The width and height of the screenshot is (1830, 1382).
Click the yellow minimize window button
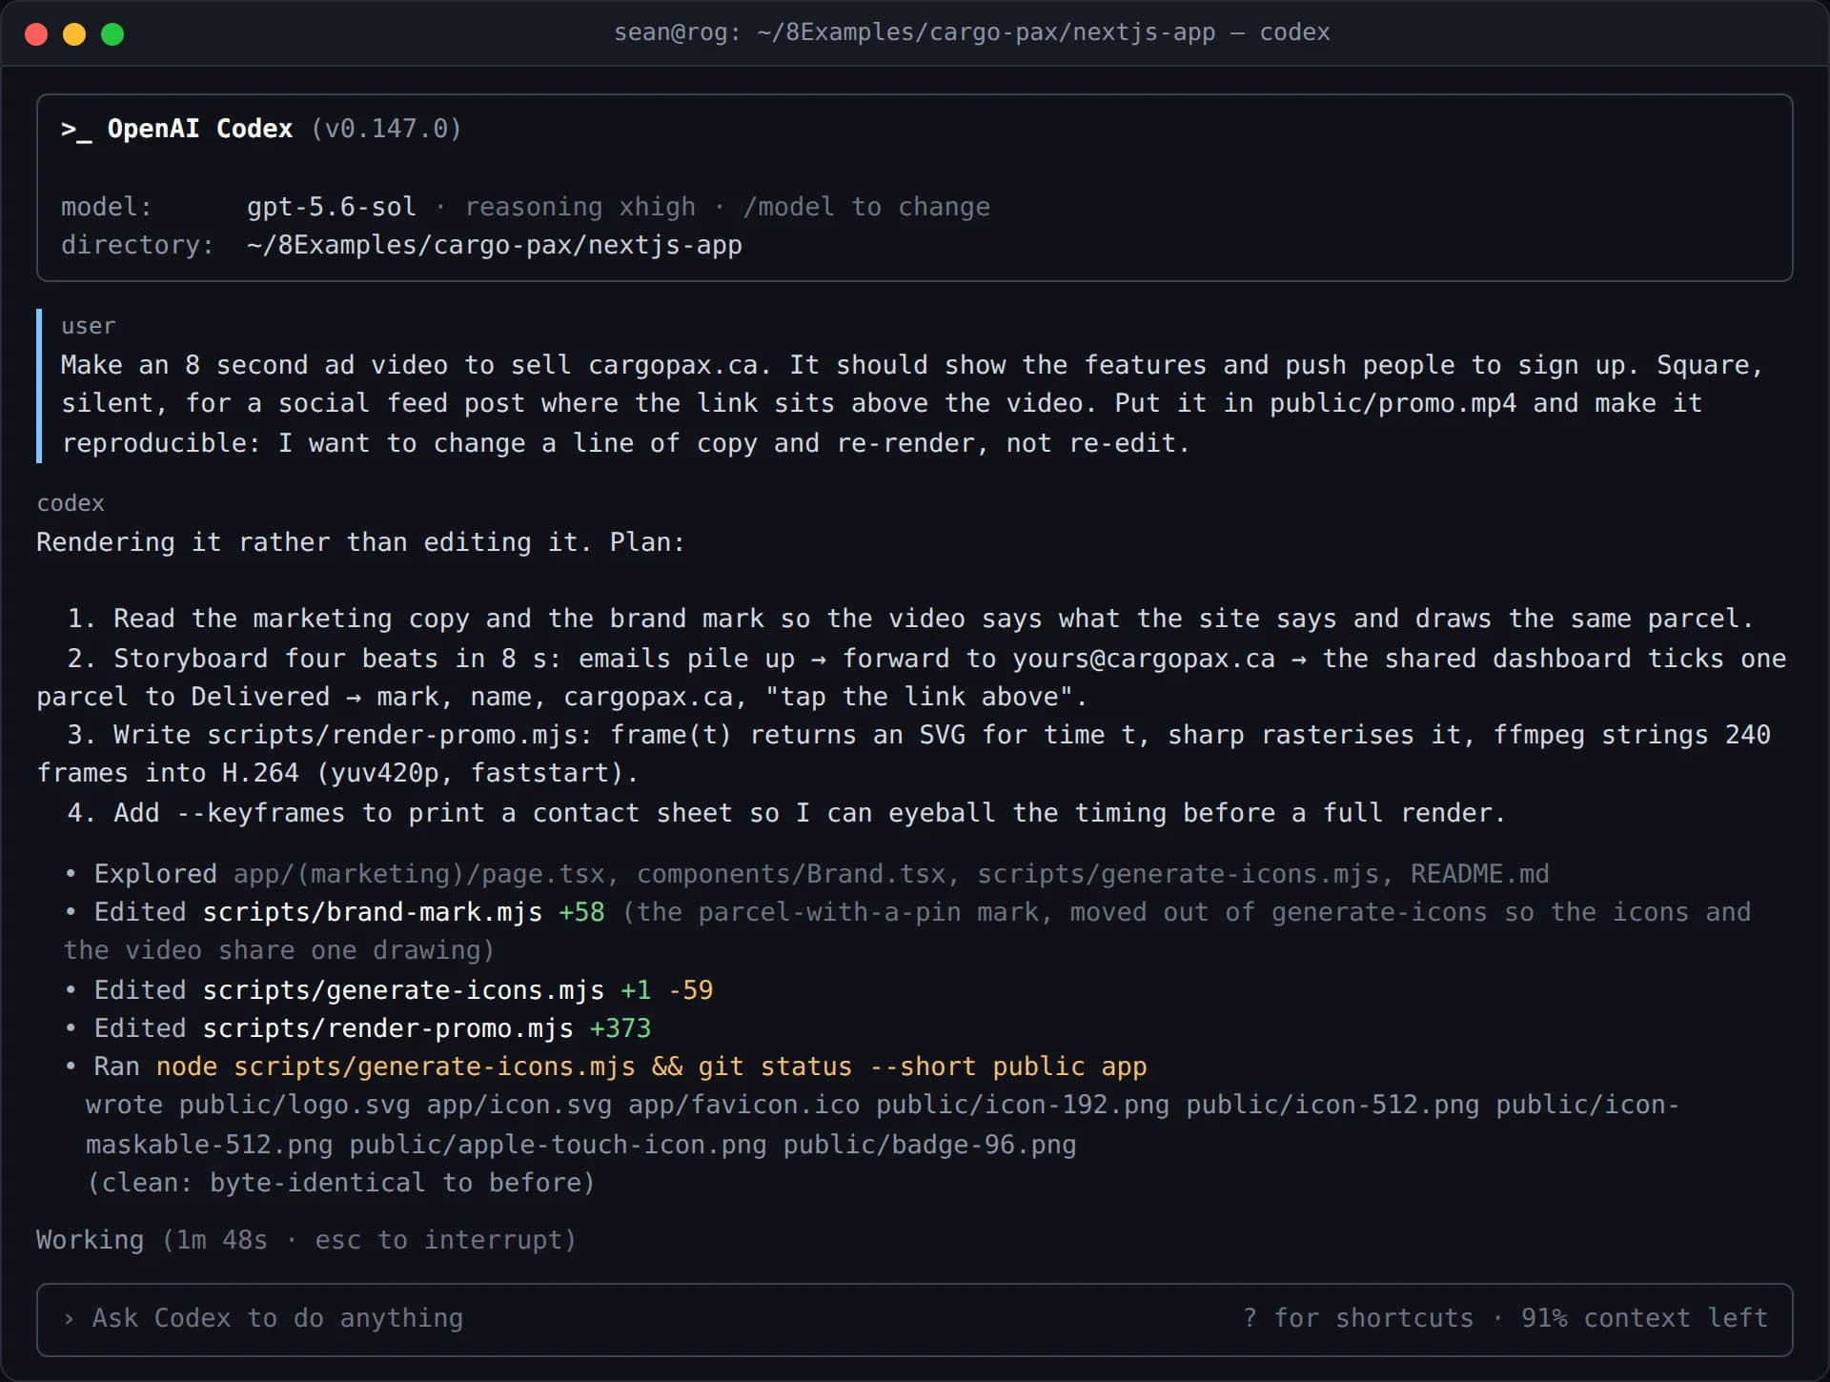(x=74, y=34)
